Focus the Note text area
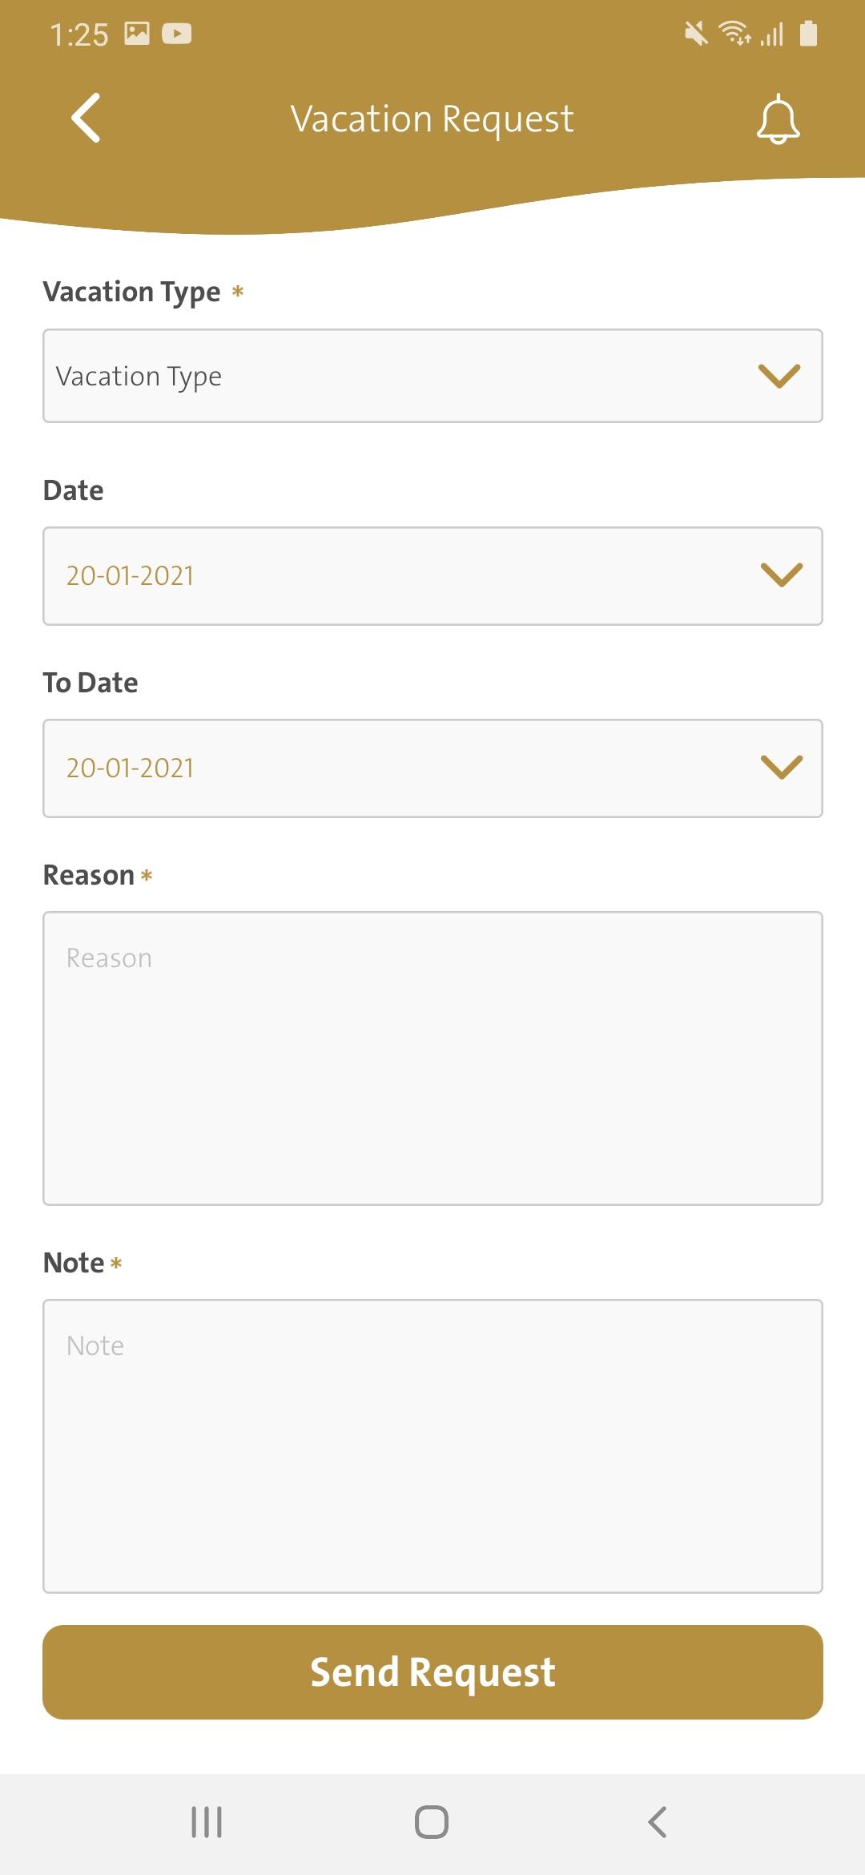Viewport: 865px width, 1875px height. tap(432, 1446)
